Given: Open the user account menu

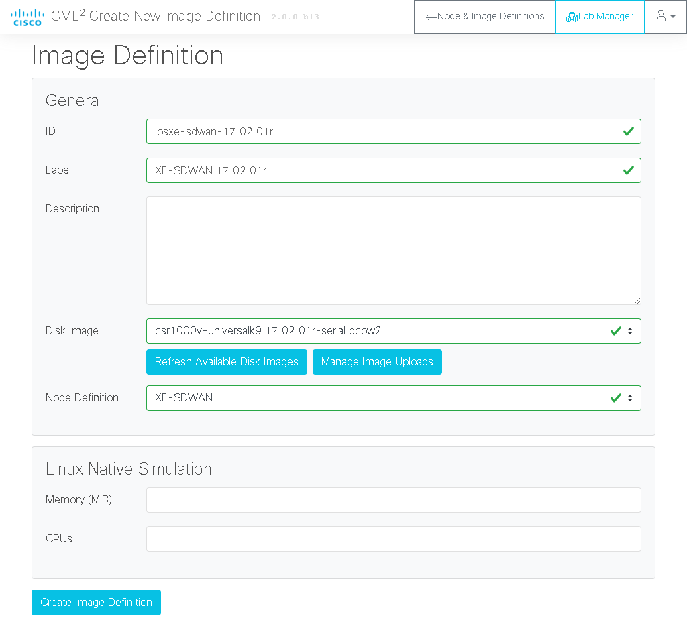Looking at the screenshot, I should [665, 17].
